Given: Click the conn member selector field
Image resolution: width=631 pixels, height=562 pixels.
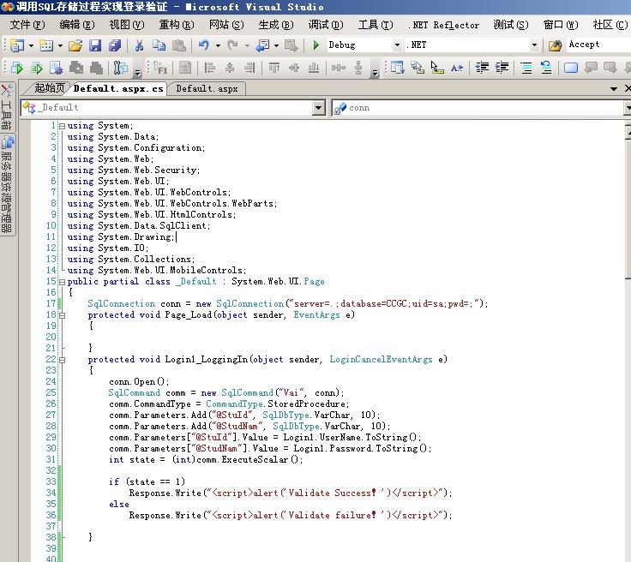Looking at the screenshot, I should [478, 108].
